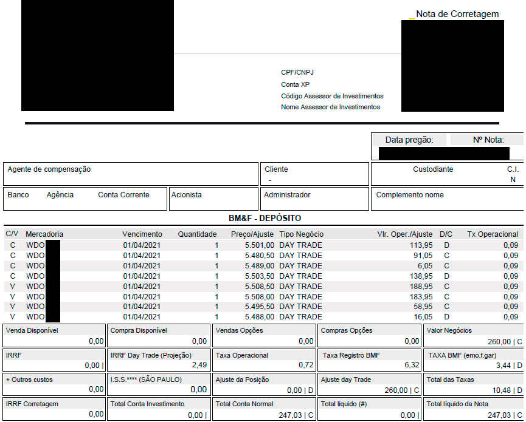Click the 'Cliente' field box
526x422 pixels.
[314, 174]
